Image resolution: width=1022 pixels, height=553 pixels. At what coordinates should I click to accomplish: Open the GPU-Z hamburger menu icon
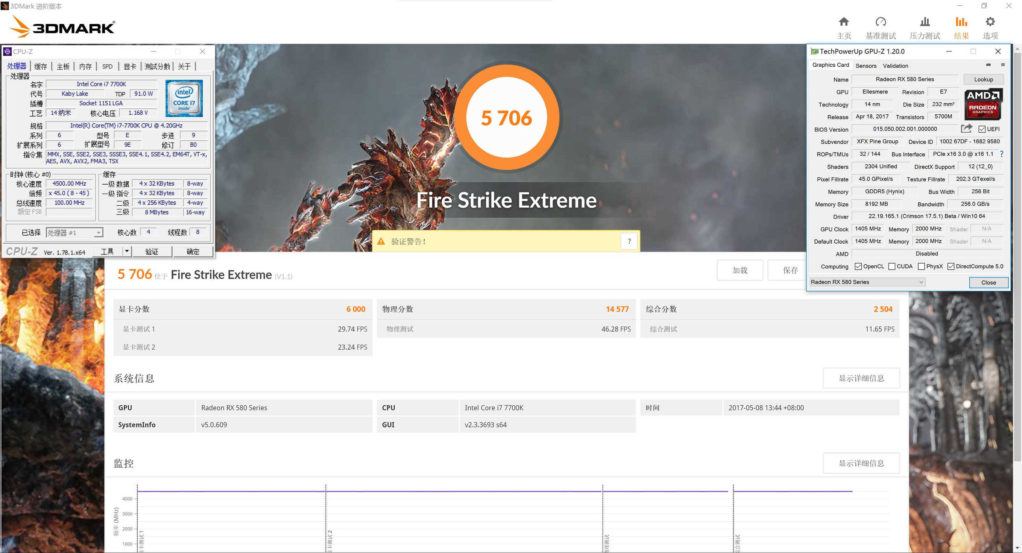pos(1002,65)
